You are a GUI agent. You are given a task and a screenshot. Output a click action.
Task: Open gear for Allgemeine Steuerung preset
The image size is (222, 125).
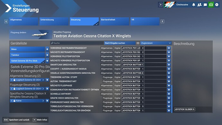(x=47, y=80)
